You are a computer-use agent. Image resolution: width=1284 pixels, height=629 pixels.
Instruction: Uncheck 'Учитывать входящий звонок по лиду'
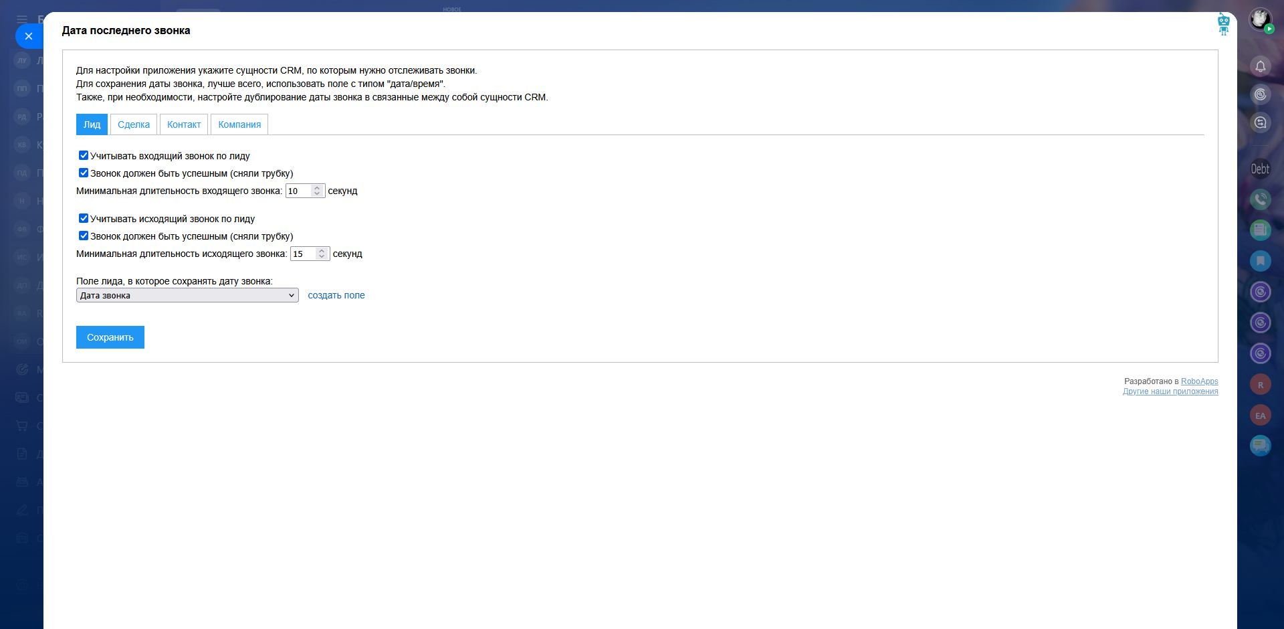(84, 155)
